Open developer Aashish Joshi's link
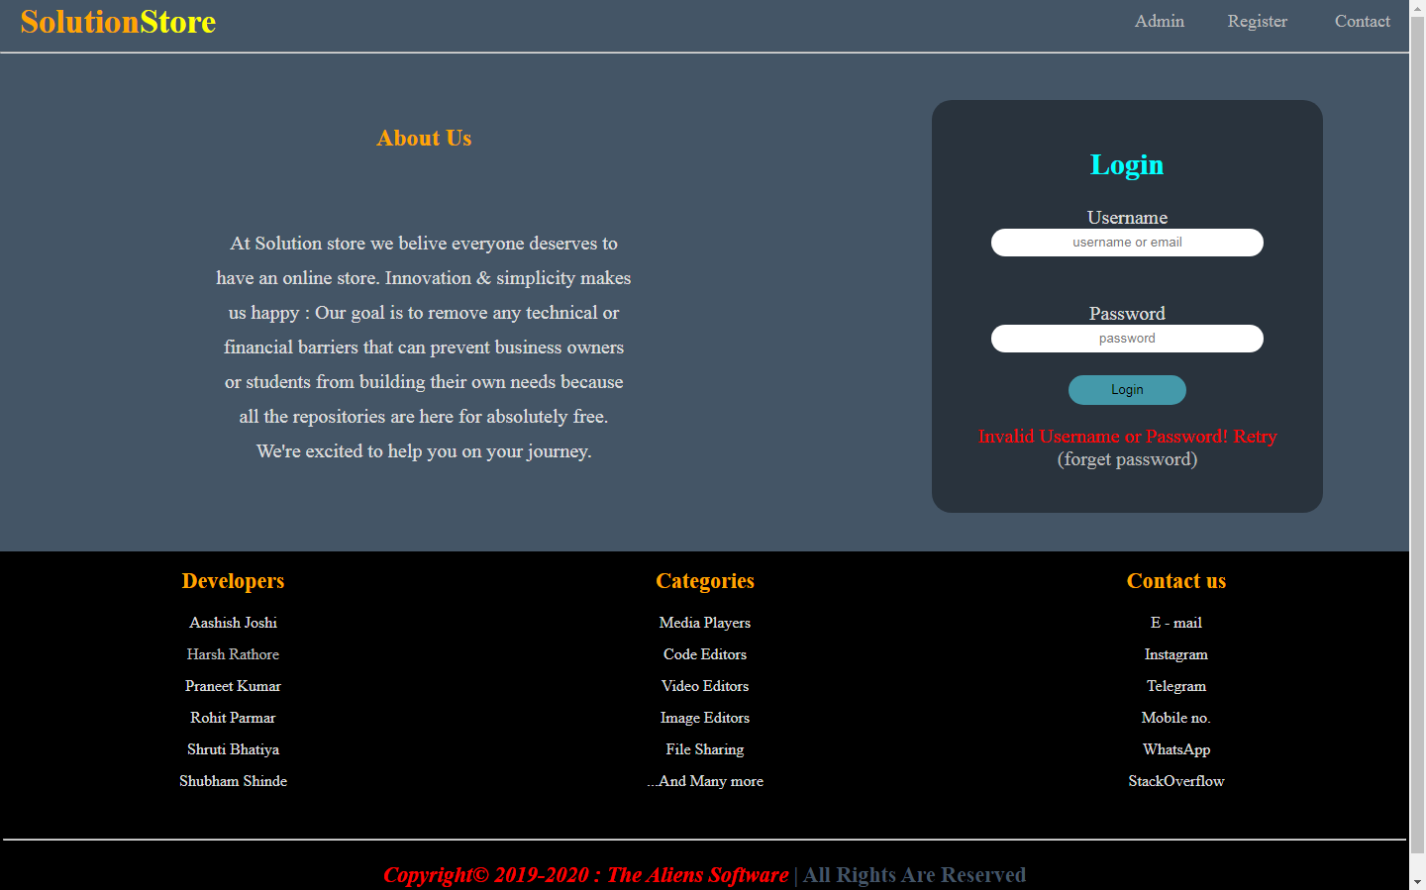The image size is (1426, 890). click(x=233, y=623)
